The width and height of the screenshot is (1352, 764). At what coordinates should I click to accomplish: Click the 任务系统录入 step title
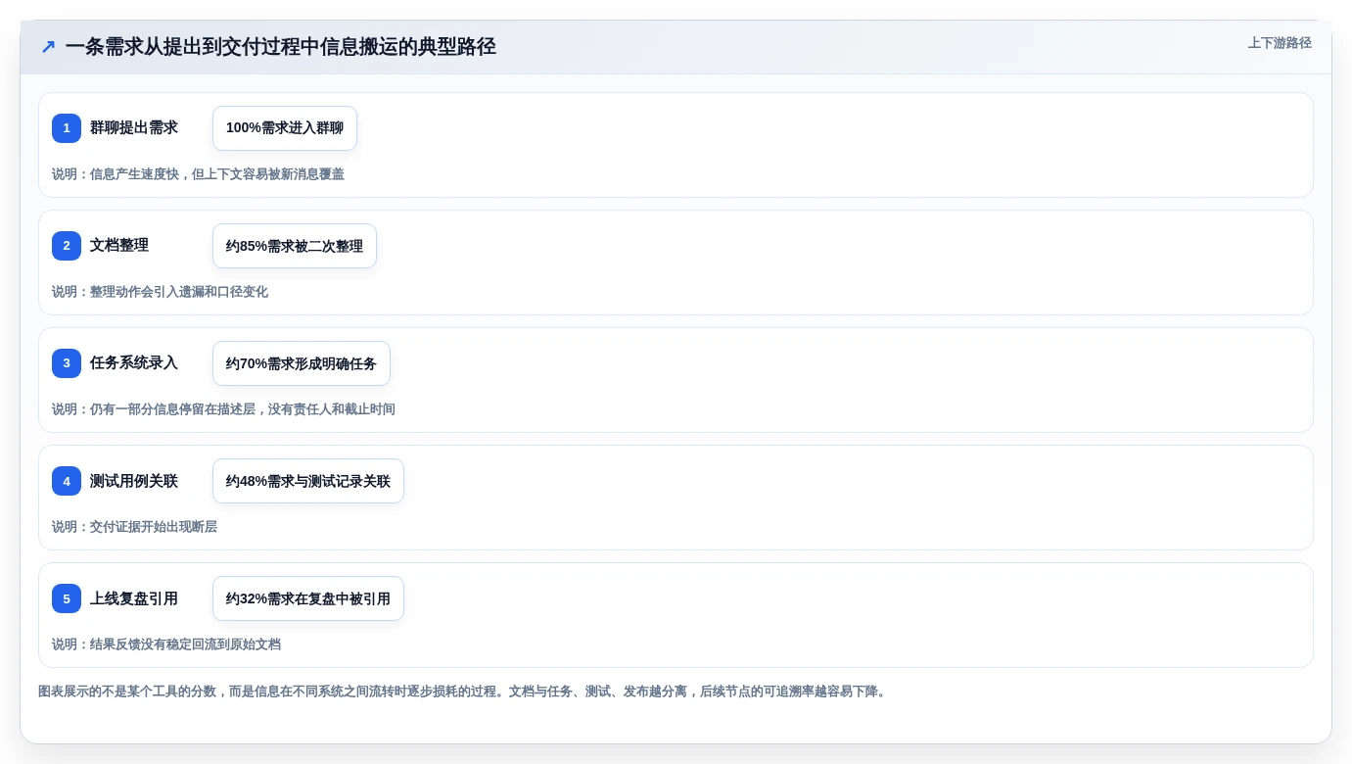coord(134,363)
